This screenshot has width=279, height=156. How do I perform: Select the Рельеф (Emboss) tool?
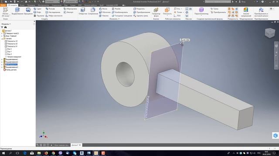click(50, 9)
